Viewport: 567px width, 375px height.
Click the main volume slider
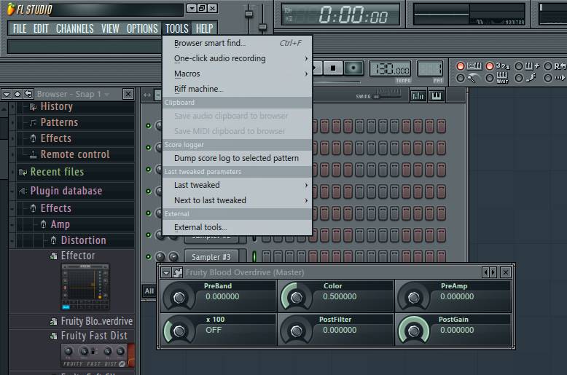click(x=249, y=14)
